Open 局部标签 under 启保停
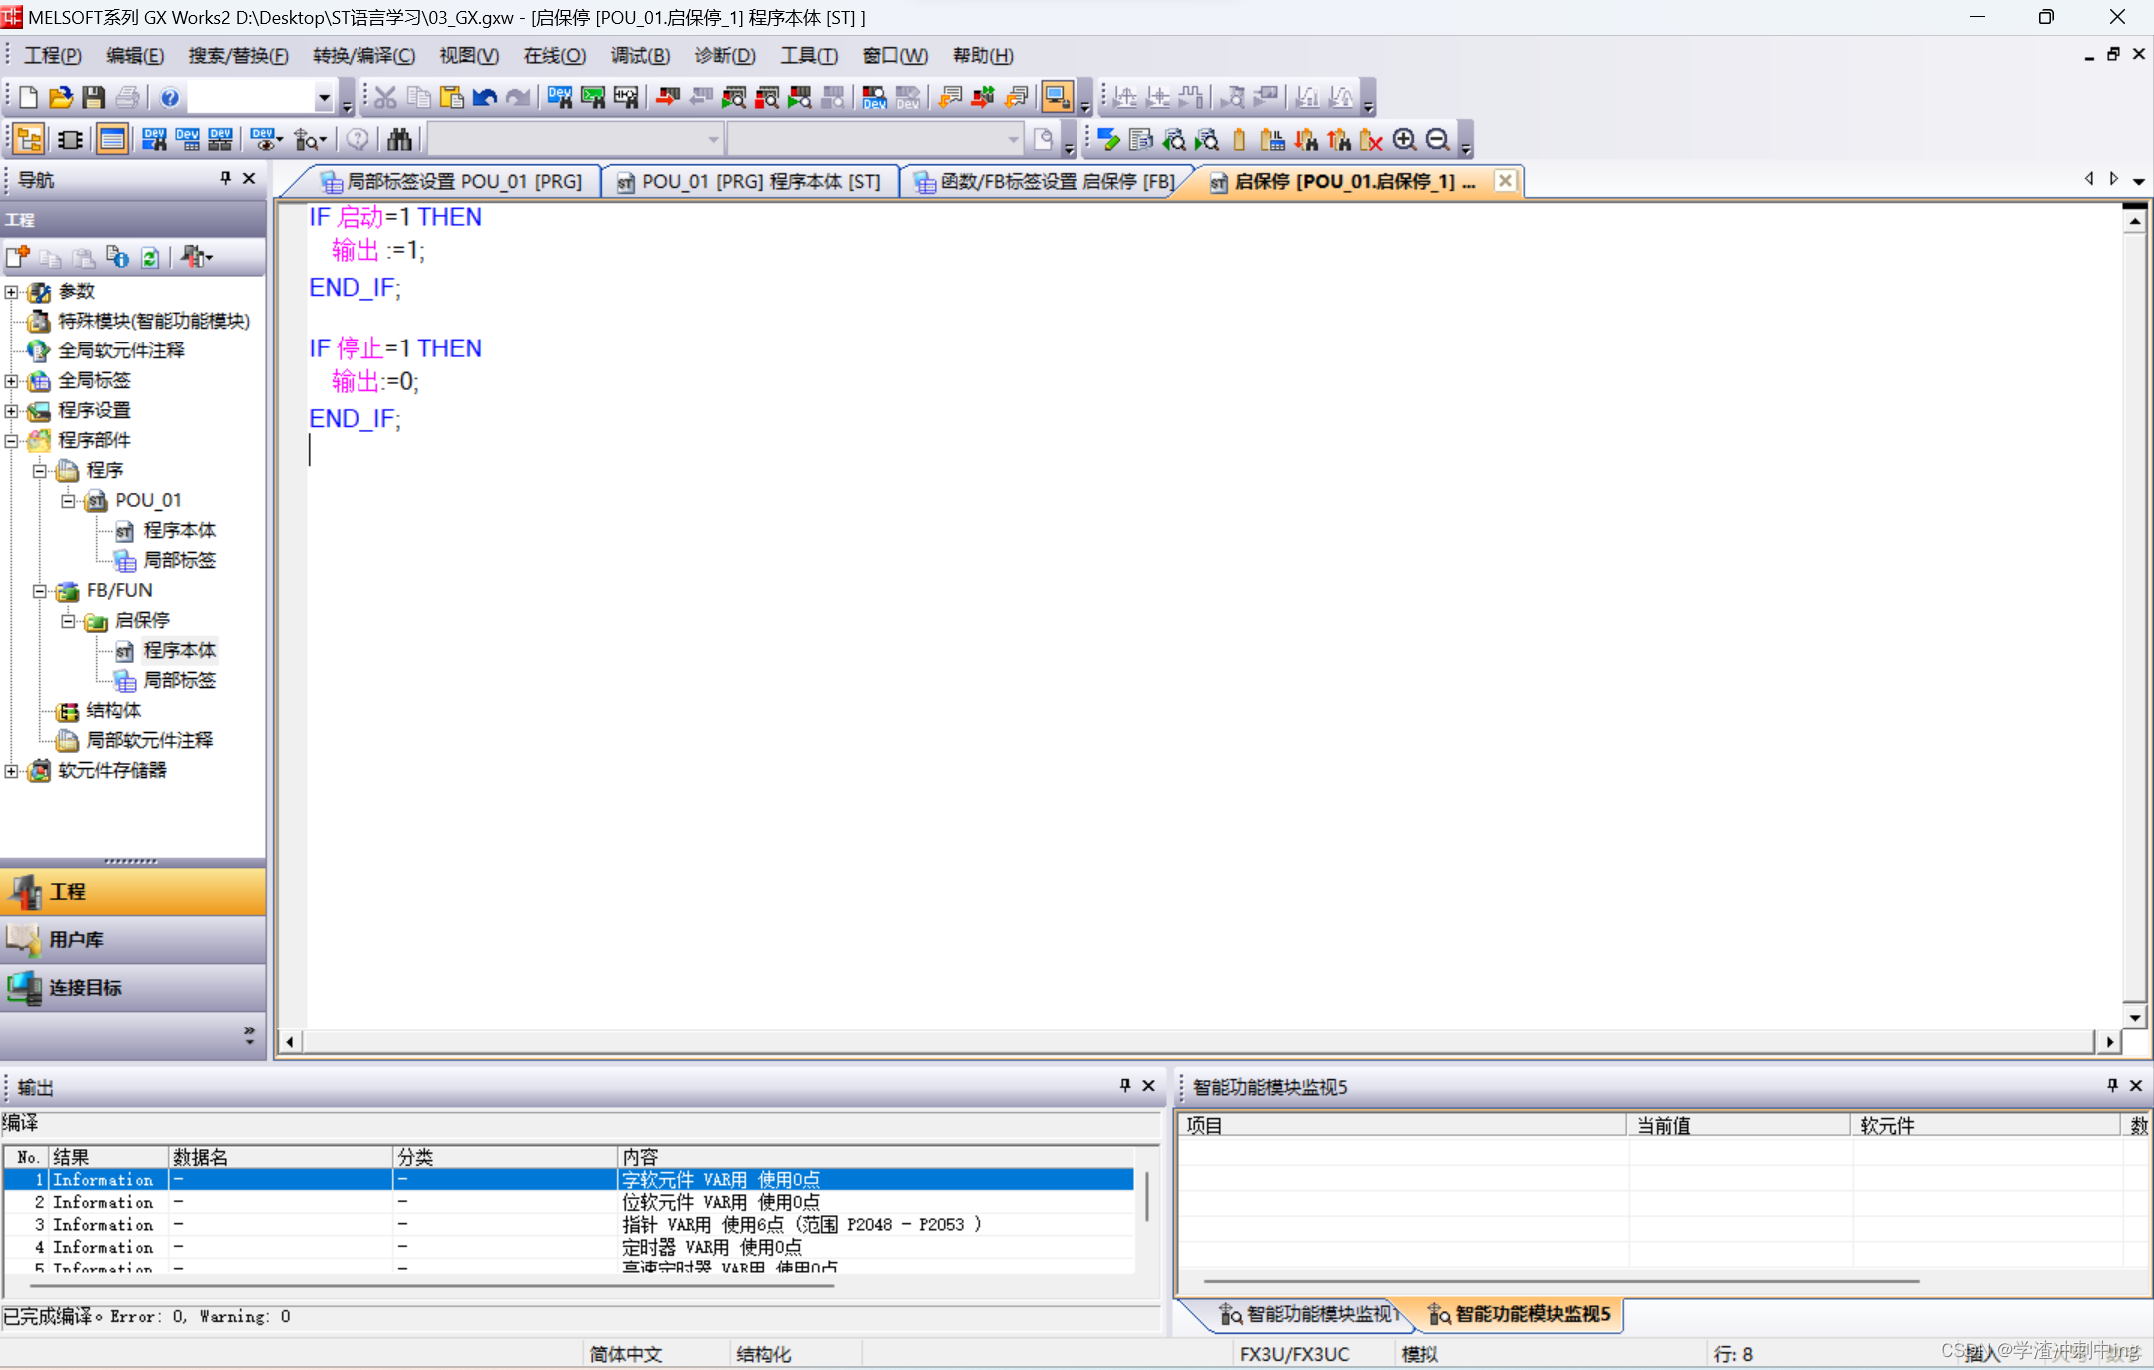Image resolution: width=2154 pixels, height=1370 pixels. coord(179,680)
